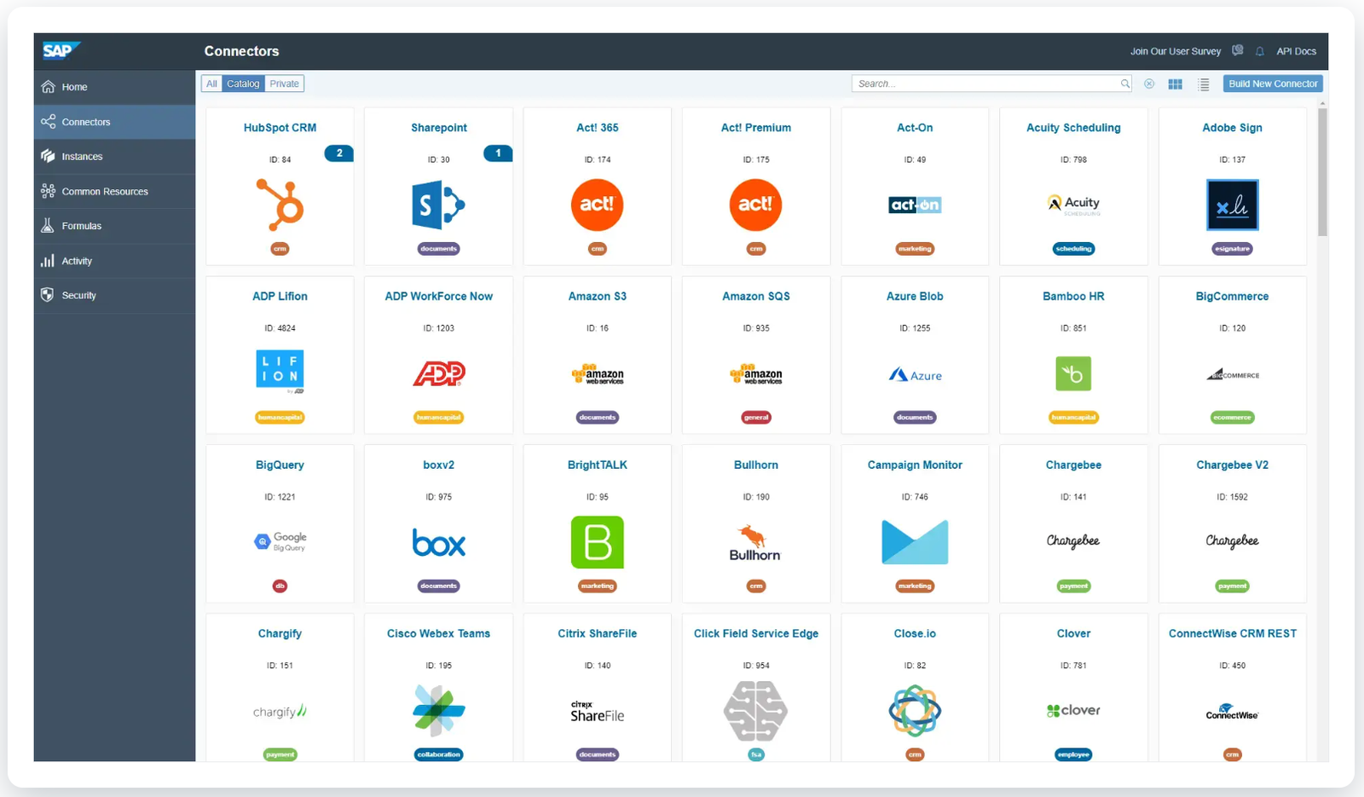This screenshot has width=1364, height=797.
Task: Click the vertical scrollbar of connector list
Action: click(1322, 170)
